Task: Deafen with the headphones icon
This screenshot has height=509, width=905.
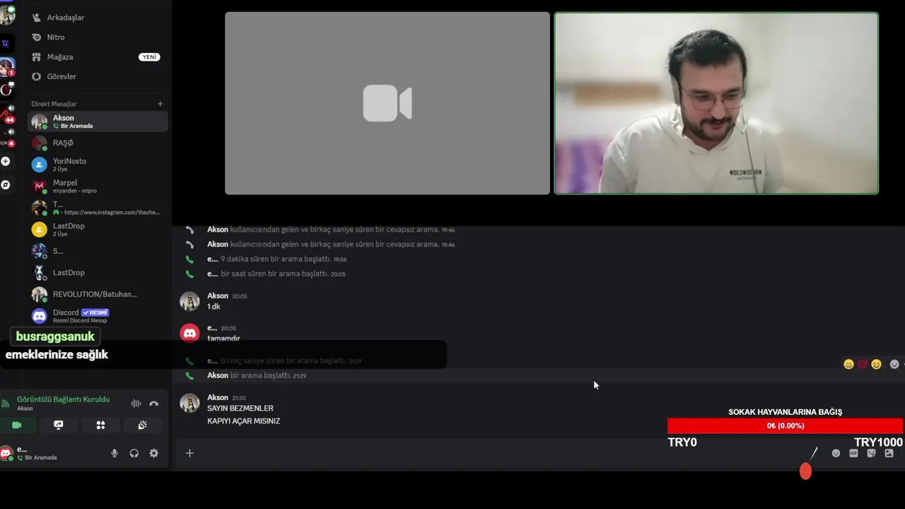Action: (134, 453)
